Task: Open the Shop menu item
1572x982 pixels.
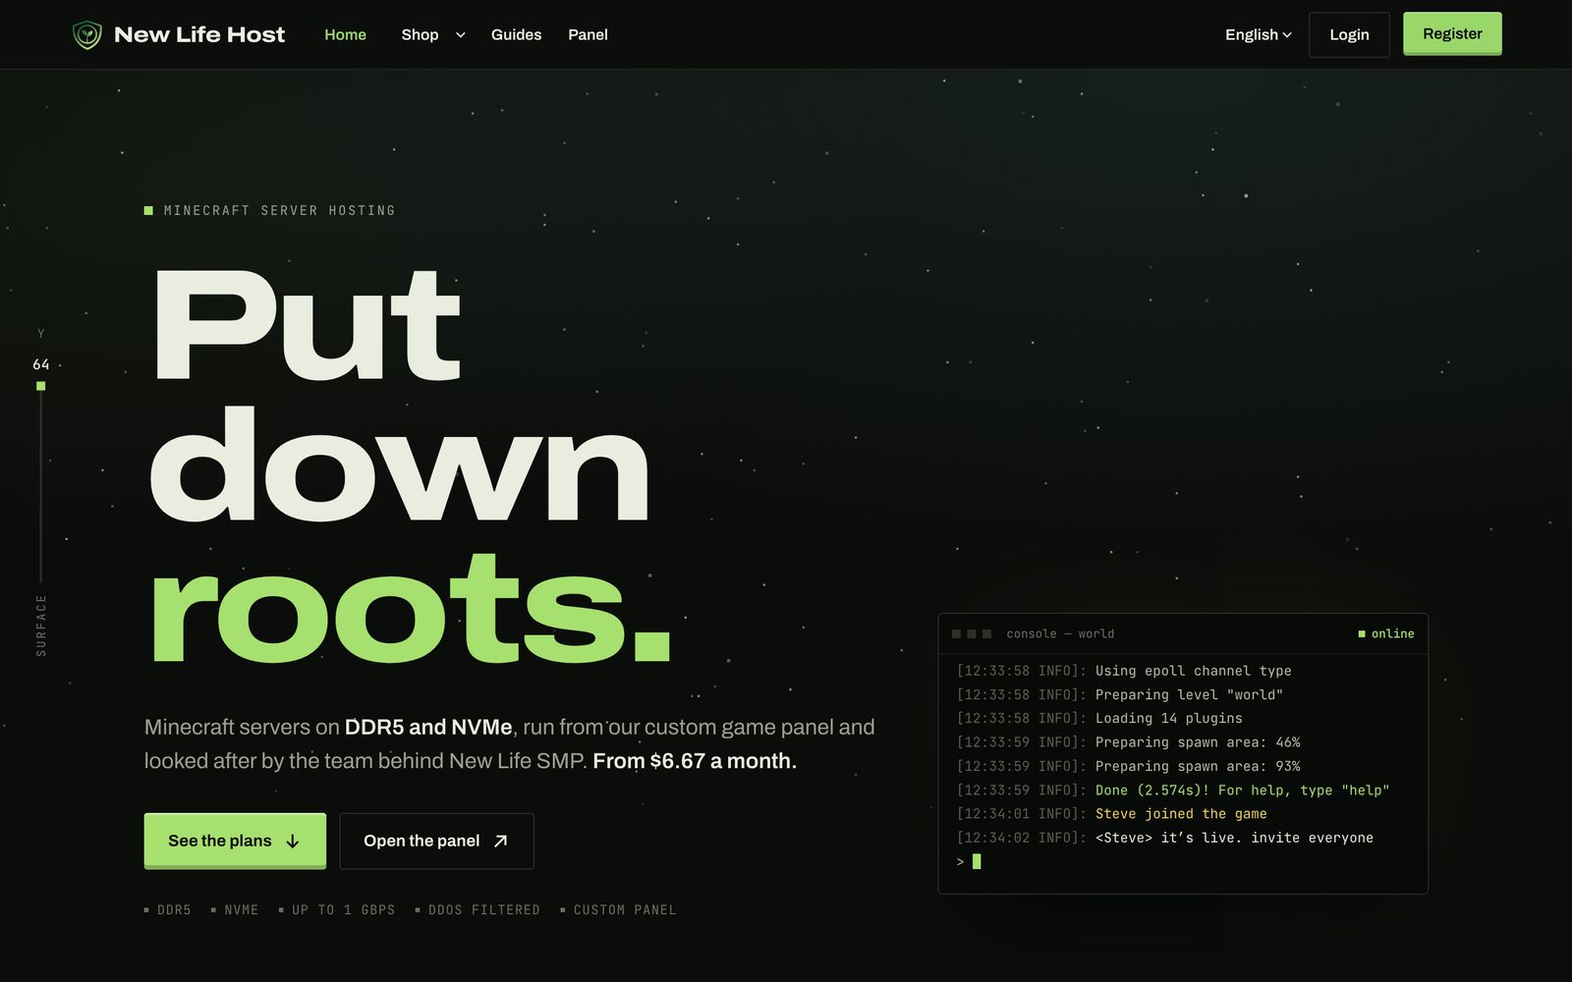Action: click(x=420, y=34)
